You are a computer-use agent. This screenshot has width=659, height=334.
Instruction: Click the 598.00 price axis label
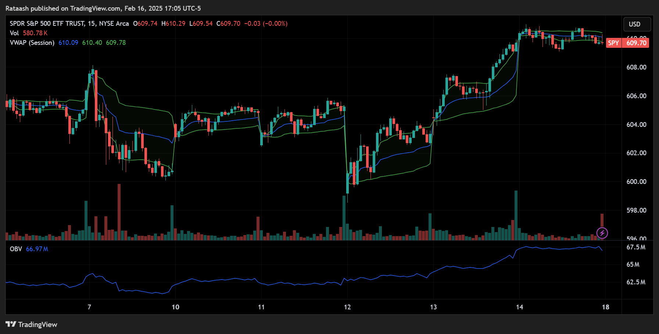click(x=637, y=210)
